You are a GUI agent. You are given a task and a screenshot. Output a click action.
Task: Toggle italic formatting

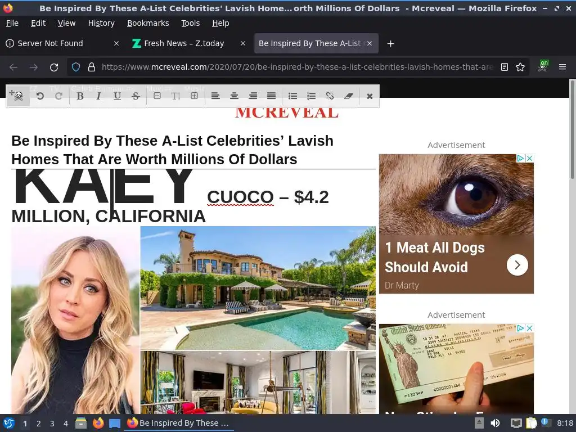(98, 96)
